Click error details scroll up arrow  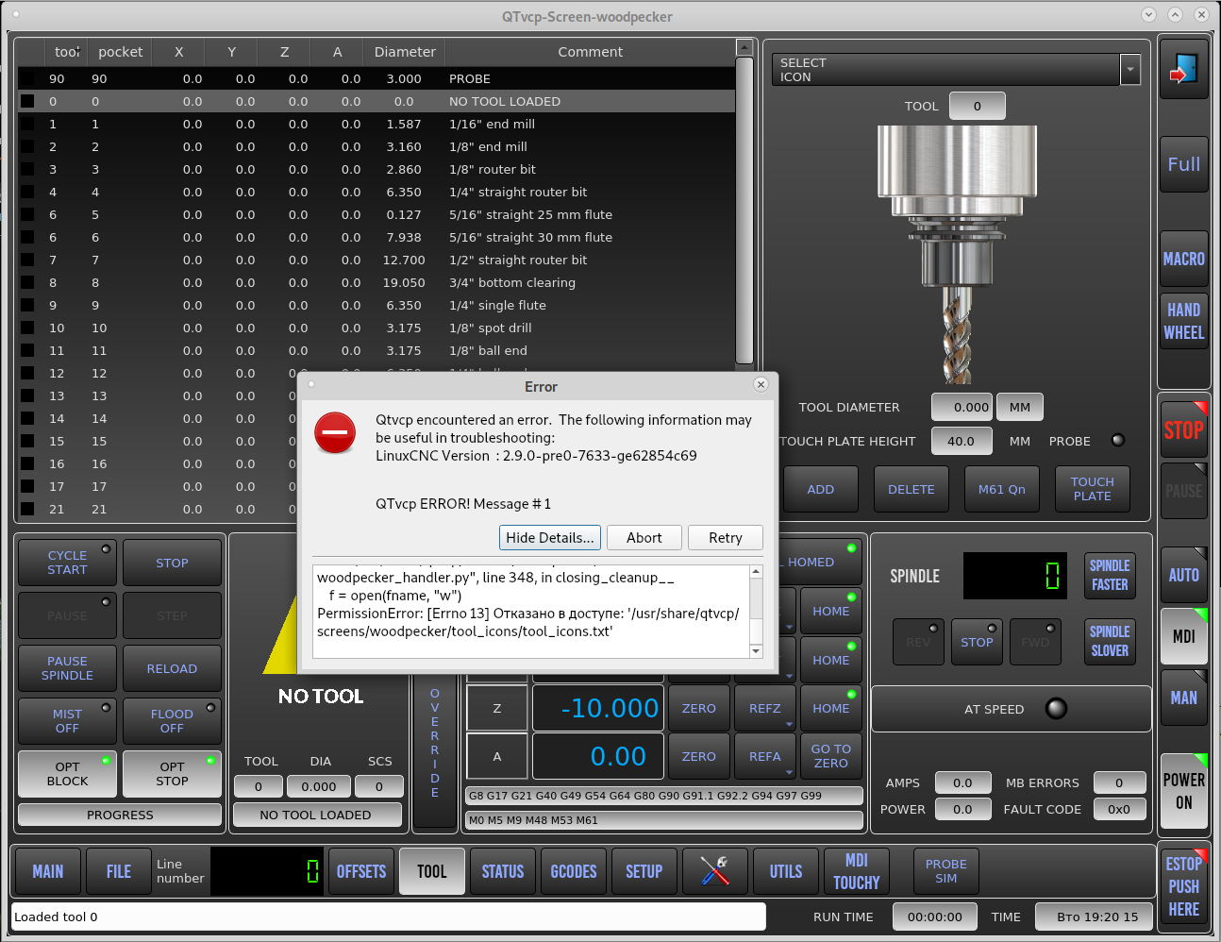756,572
